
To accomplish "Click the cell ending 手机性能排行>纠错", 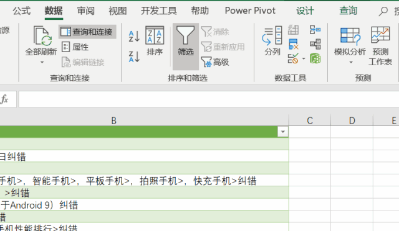I will point(144,227).
